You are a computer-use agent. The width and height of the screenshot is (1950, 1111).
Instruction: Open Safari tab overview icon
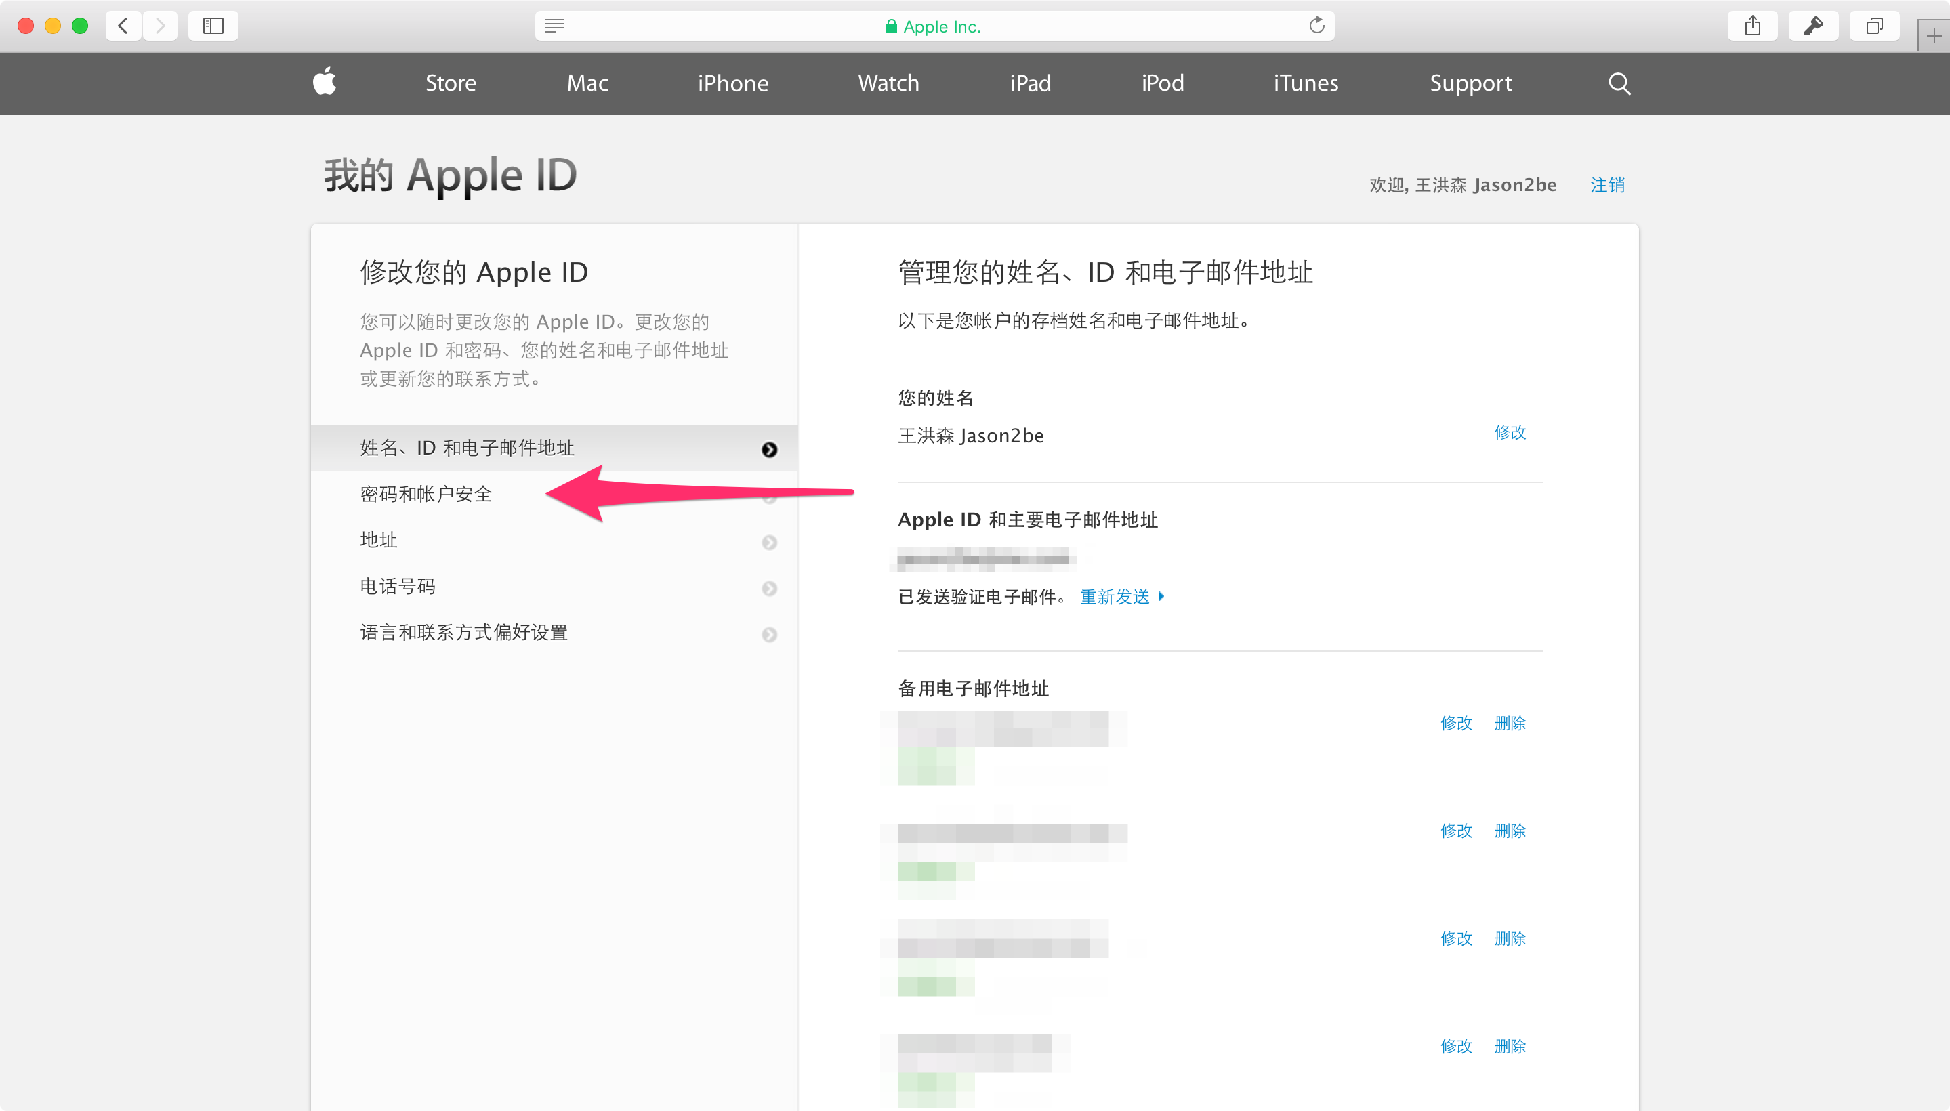coord(1873,25)
